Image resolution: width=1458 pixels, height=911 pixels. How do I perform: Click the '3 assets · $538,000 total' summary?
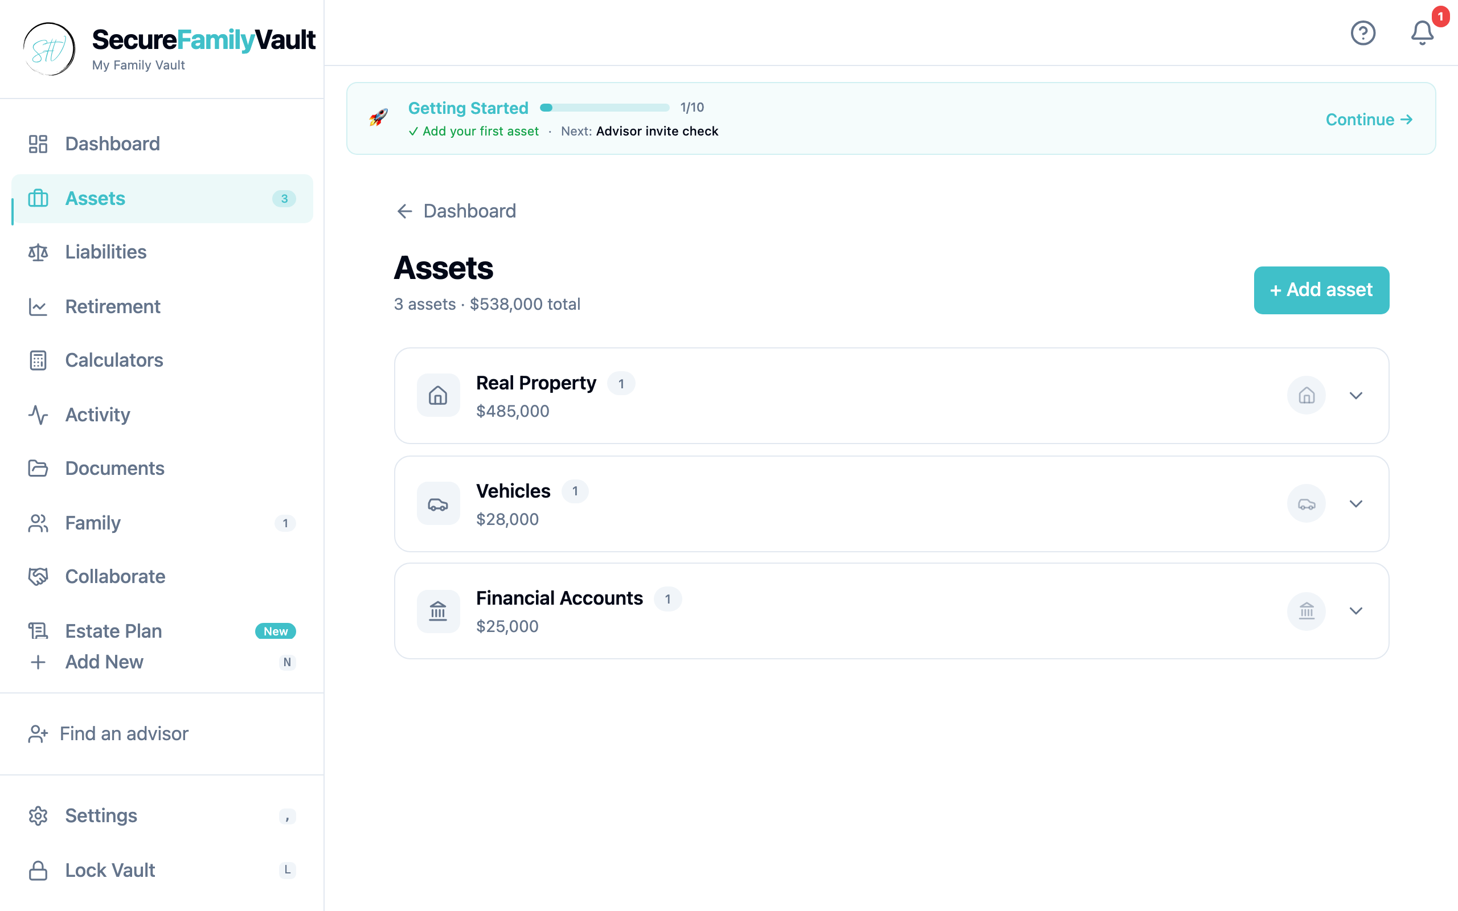pyautogui.click(x=487, y=304)
